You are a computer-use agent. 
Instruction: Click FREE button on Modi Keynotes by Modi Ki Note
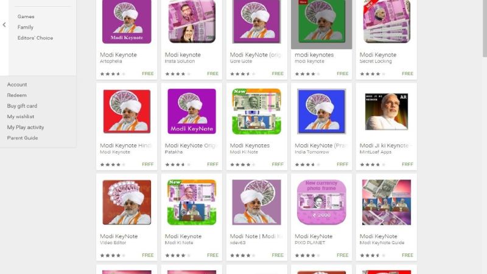278,164
